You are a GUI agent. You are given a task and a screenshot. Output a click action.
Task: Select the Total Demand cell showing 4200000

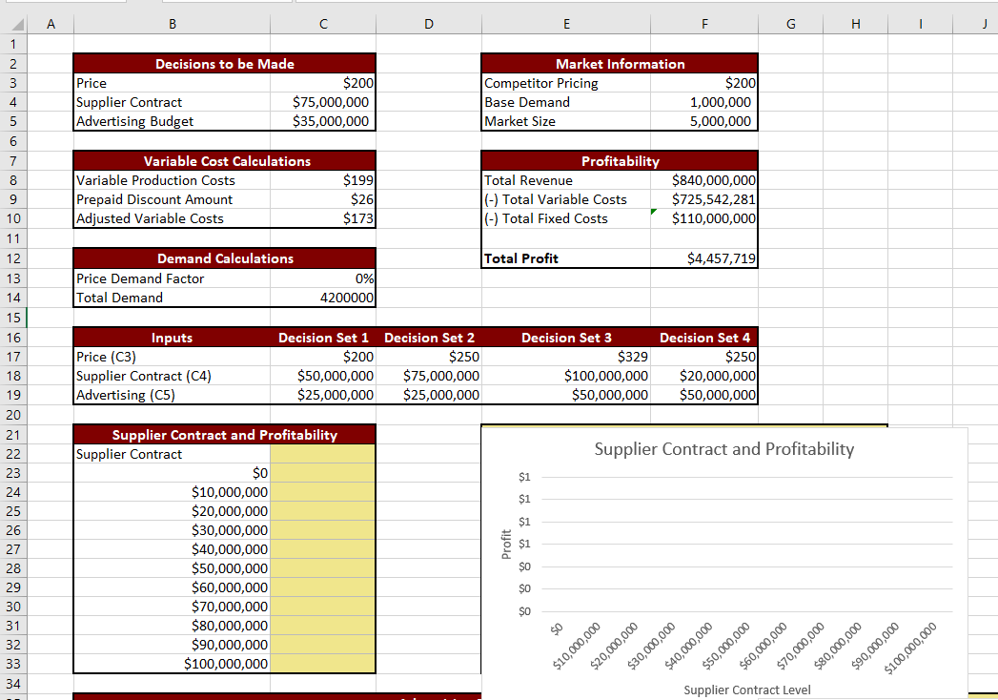[323, 297]
